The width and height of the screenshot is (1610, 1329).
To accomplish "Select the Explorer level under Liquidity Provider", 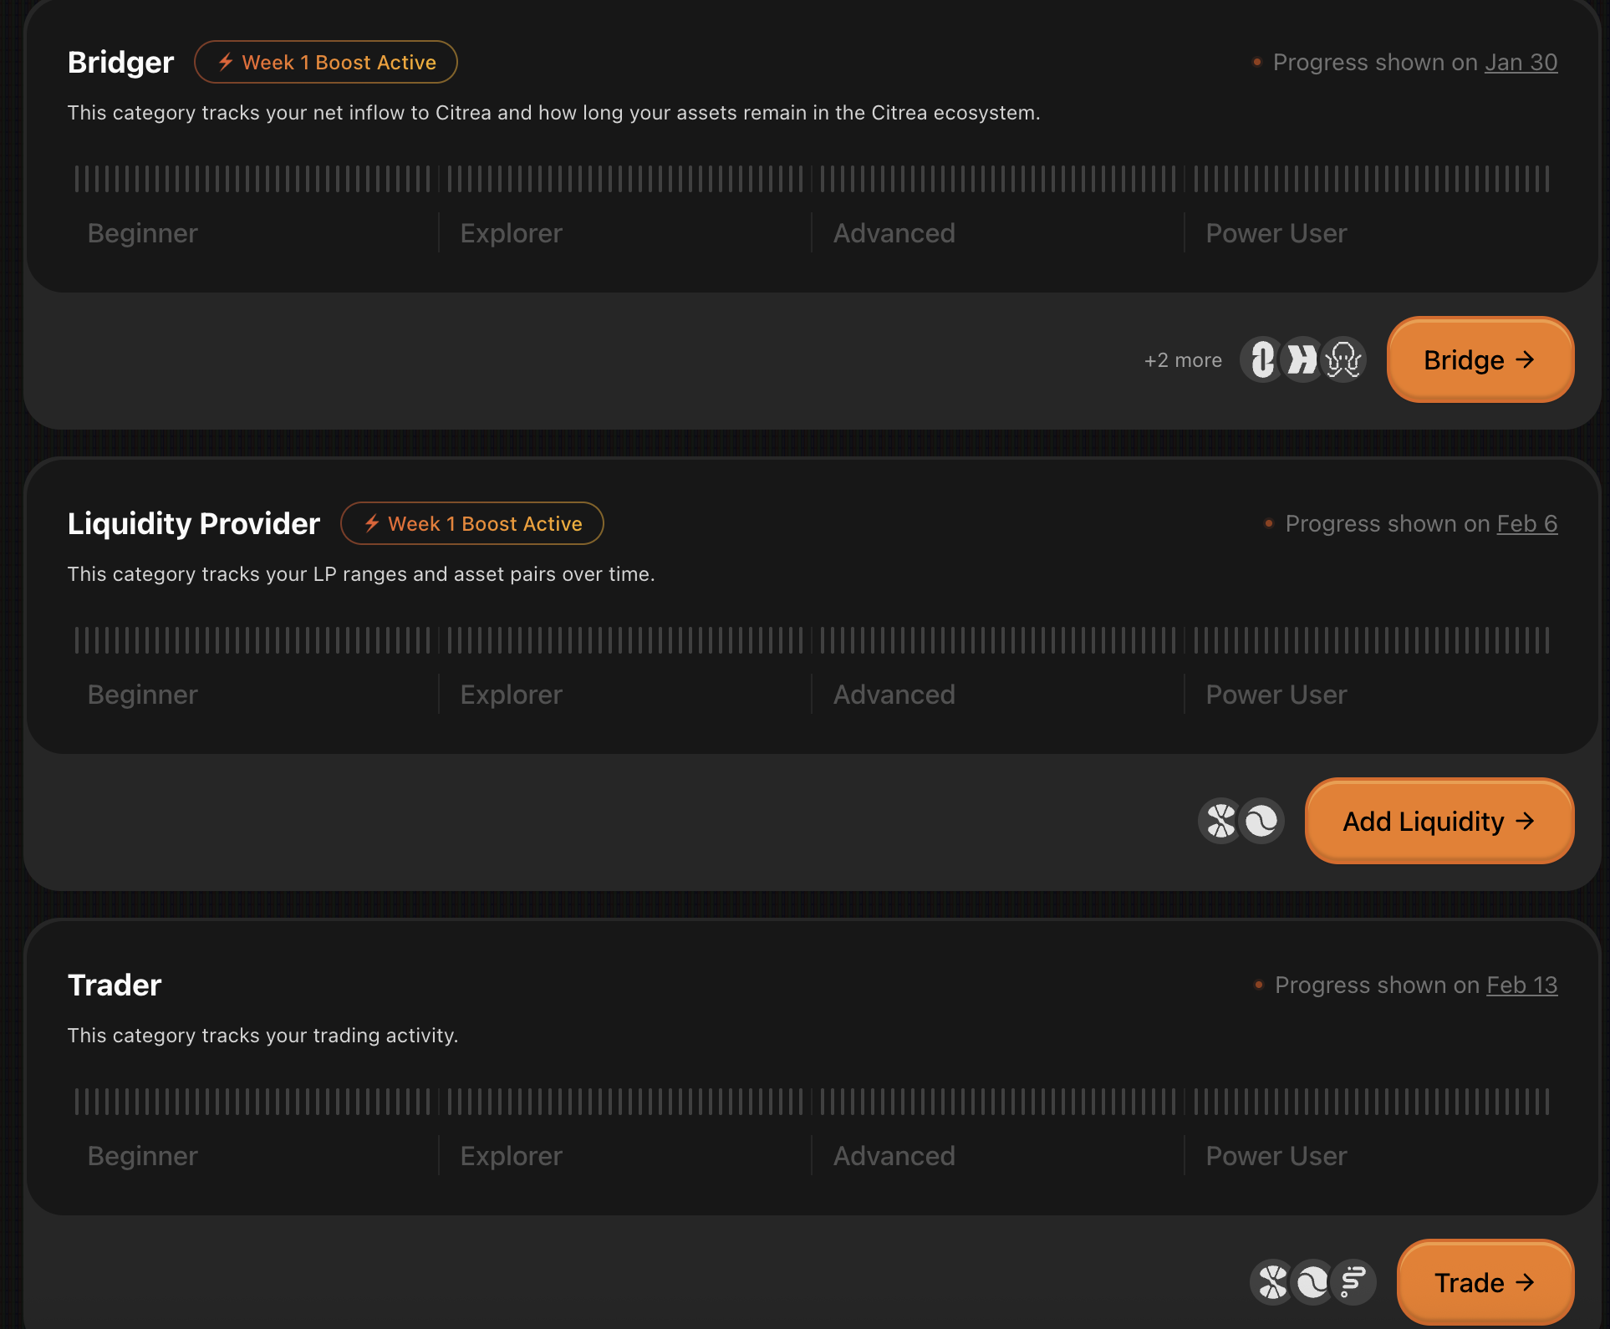I will click(x=512, y=695).
